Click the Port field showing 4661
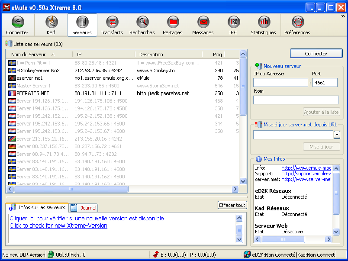Image resolution: width=348 pixels, height=261 pixels. pos(325,83)
